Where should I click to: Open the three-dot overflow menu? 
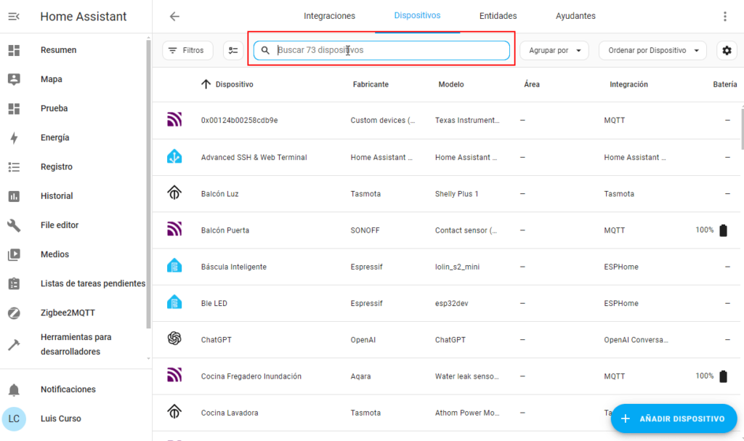724,17
